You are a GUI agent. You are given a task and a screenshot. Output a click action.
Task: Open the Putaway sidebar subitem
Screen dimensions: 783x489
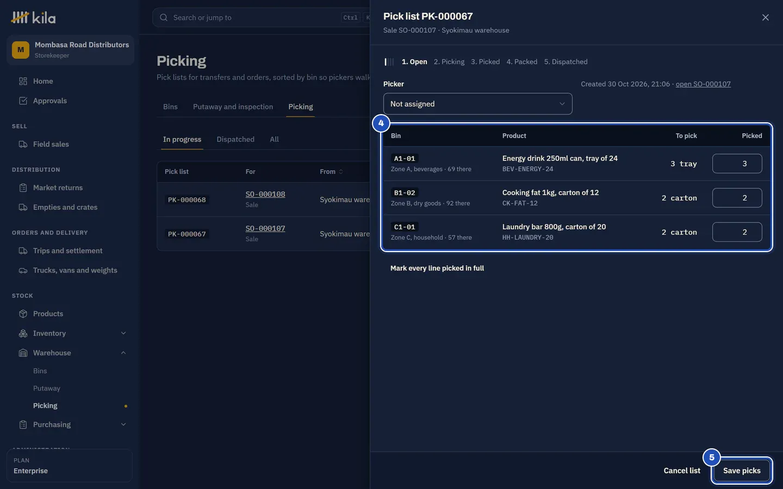pos(47,388)
